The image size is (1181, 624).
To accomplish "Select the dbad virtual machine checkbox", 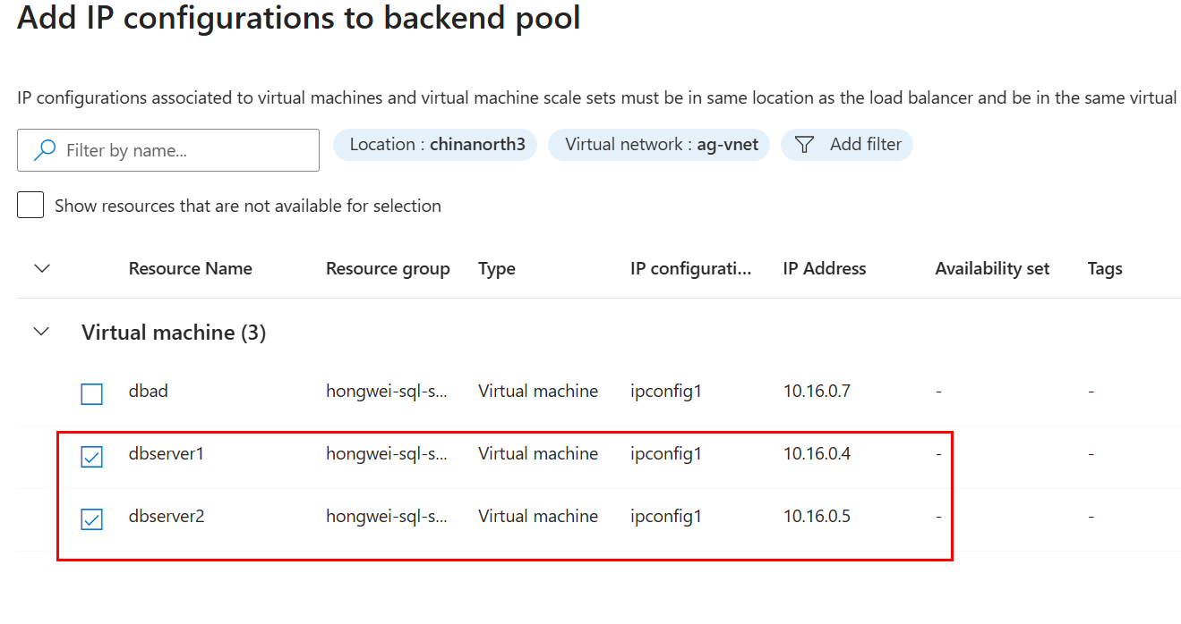I will pos(91,393).
